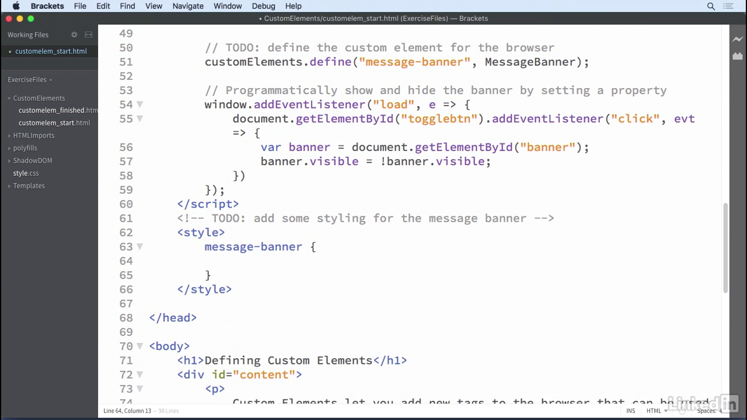Open Working Files settings gear
747x420 pixels.
click(x=74, y=35)
